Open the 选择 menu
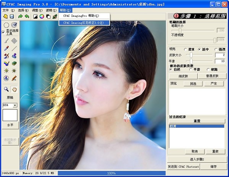 23,10
